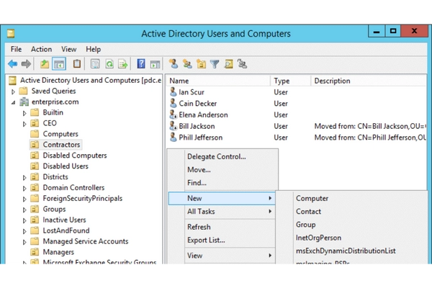Open the All Tasks submenu

(x=222, y=212)
